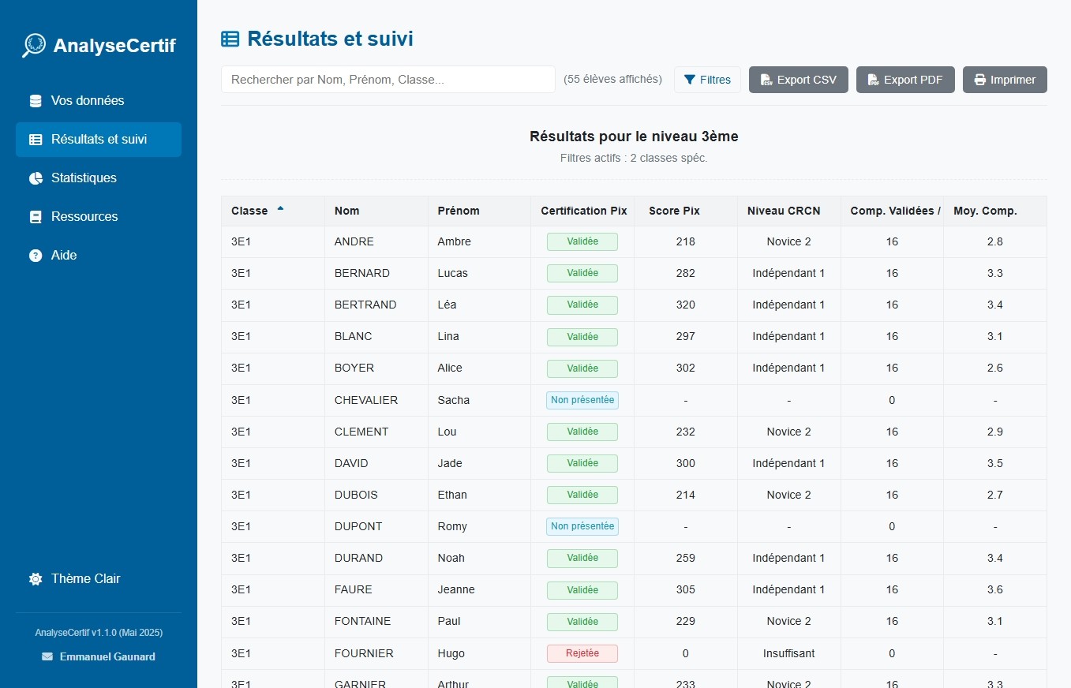This screenshot has height=688, width=1071.
Task: Click the name DURAND in the table
Action: 358,559
